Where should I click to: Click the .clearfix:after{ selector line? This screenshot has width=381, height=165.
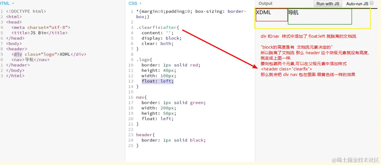(158, 27)
